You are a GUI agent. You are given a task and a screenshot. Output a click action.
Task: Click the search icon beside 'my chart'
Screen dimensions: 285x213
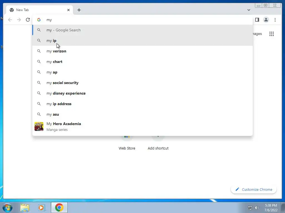[39, 62]
